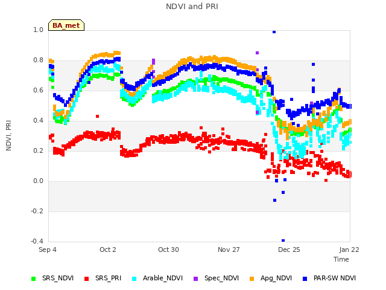The image size is (386, 290).
Task: Click the 0.8 y-axis tick label
Action: [38, 60]
